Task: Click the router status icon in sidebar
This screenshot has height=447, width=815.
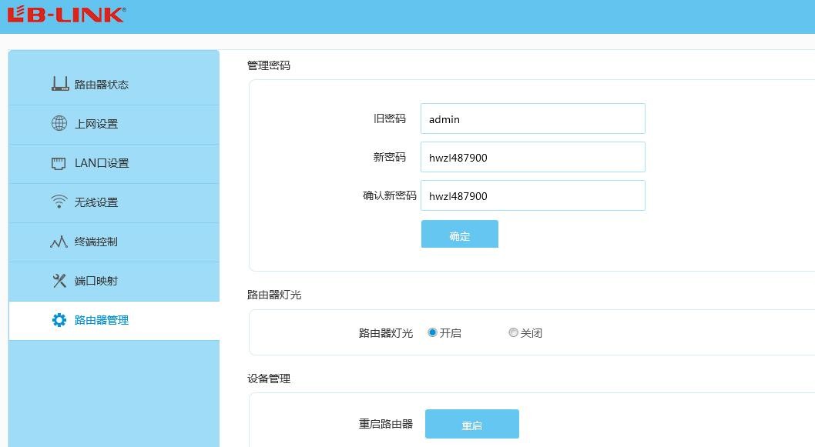Action: pos(60,84)
